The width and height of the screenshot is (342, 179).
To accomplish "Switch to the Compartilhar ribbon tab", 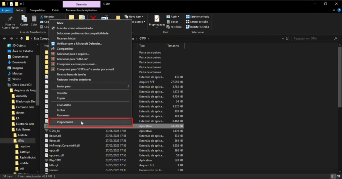I will tap(37, 10).
